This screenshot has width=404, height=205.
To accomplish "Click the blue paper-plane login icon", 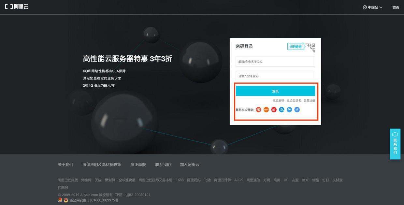I will pos(297,110).
